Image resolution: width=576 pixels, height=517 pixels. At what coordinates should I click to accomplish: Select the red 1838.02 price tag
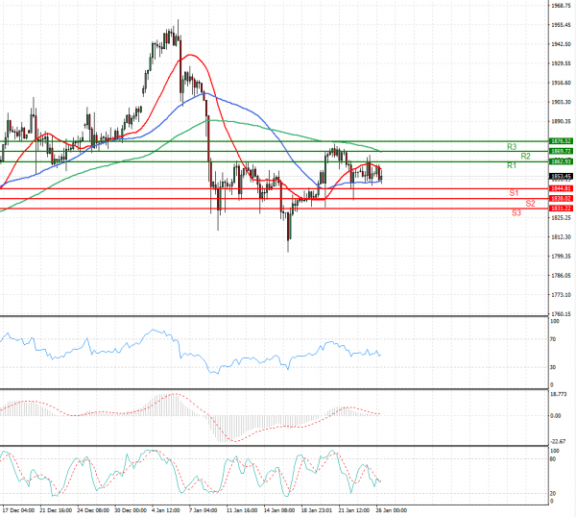561,199
